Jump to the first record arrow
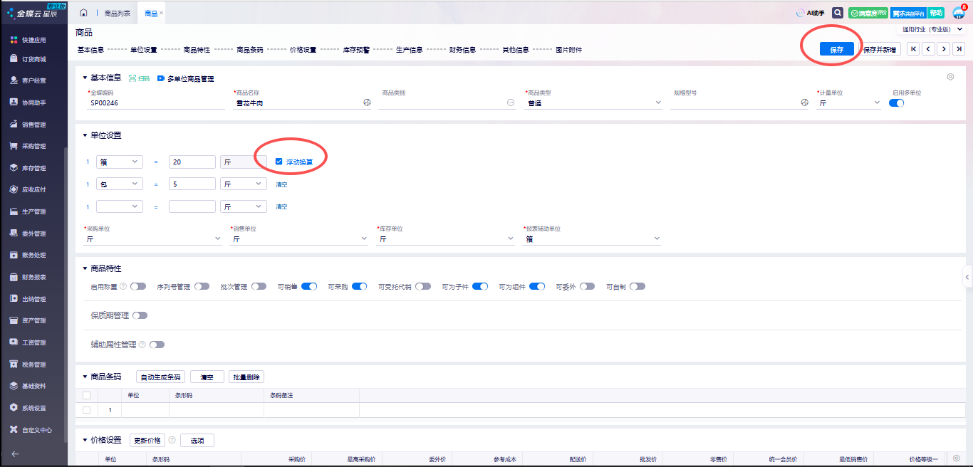The width and height of the screenshot is (973, 467). tap(912, 49)
